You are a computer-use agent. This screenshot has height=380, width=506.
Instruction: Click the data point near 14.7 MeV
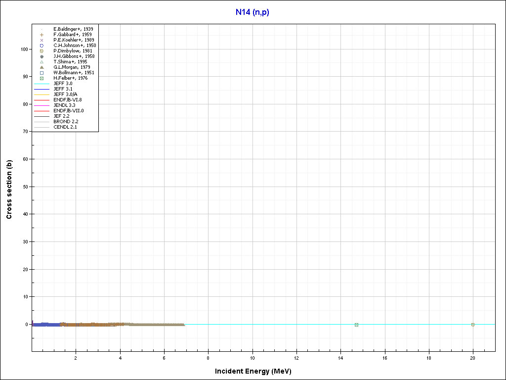pyautogui.click(x=356, y=325)
